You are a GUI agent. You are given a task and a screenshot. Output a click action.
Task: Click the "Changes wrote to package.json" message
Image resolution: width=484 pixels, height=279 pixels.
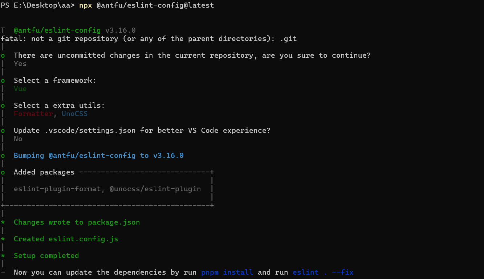77,222
